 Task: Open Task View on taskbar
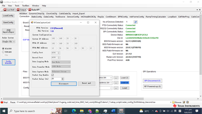(66, 111)
